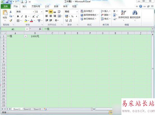Viewport: 155px width, 115px height.
Task: Click text orientation icon
Action: coord(56,20)
